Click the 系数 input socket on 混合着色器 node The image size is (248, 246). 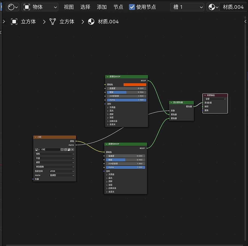(x=169, y=111)
